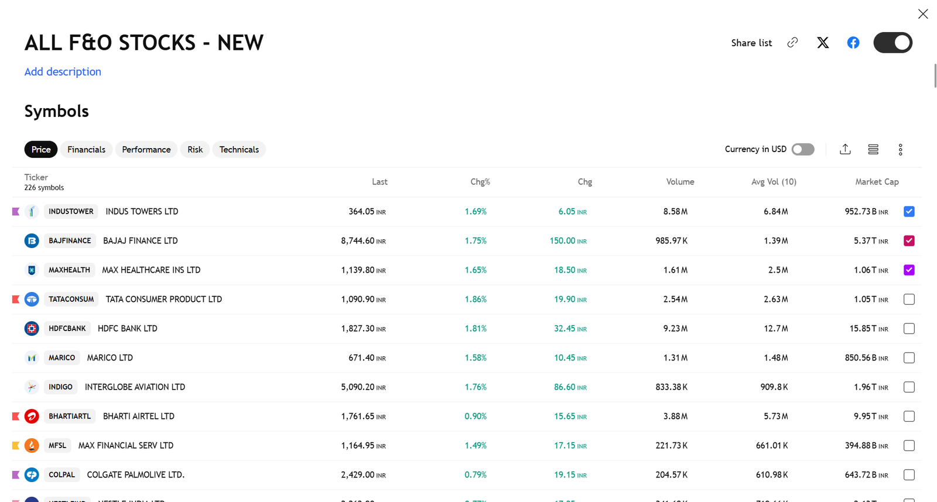Open the HDFCBANK ticker symbol

point(67,328)
